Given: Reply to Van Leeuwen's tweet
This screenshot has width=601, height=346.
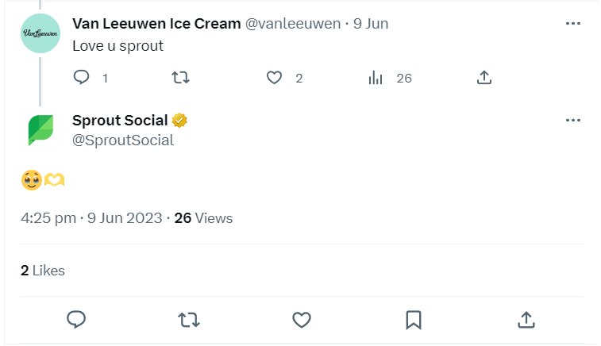Looking at the screenshot, I should point(81,78).
